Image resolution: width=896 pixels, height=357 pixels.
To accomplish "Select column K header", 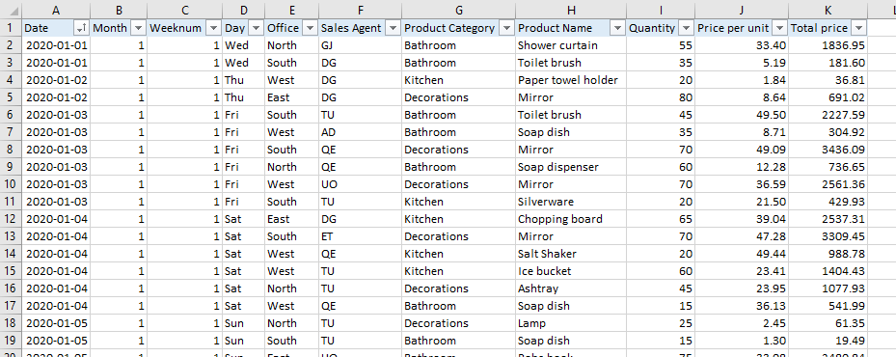I will point(828,10).
